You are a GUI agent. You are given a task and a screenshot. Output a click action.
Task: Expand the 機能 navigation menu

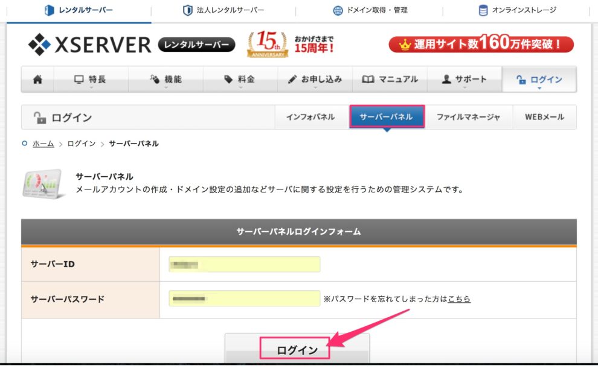[x=166, y=79]
